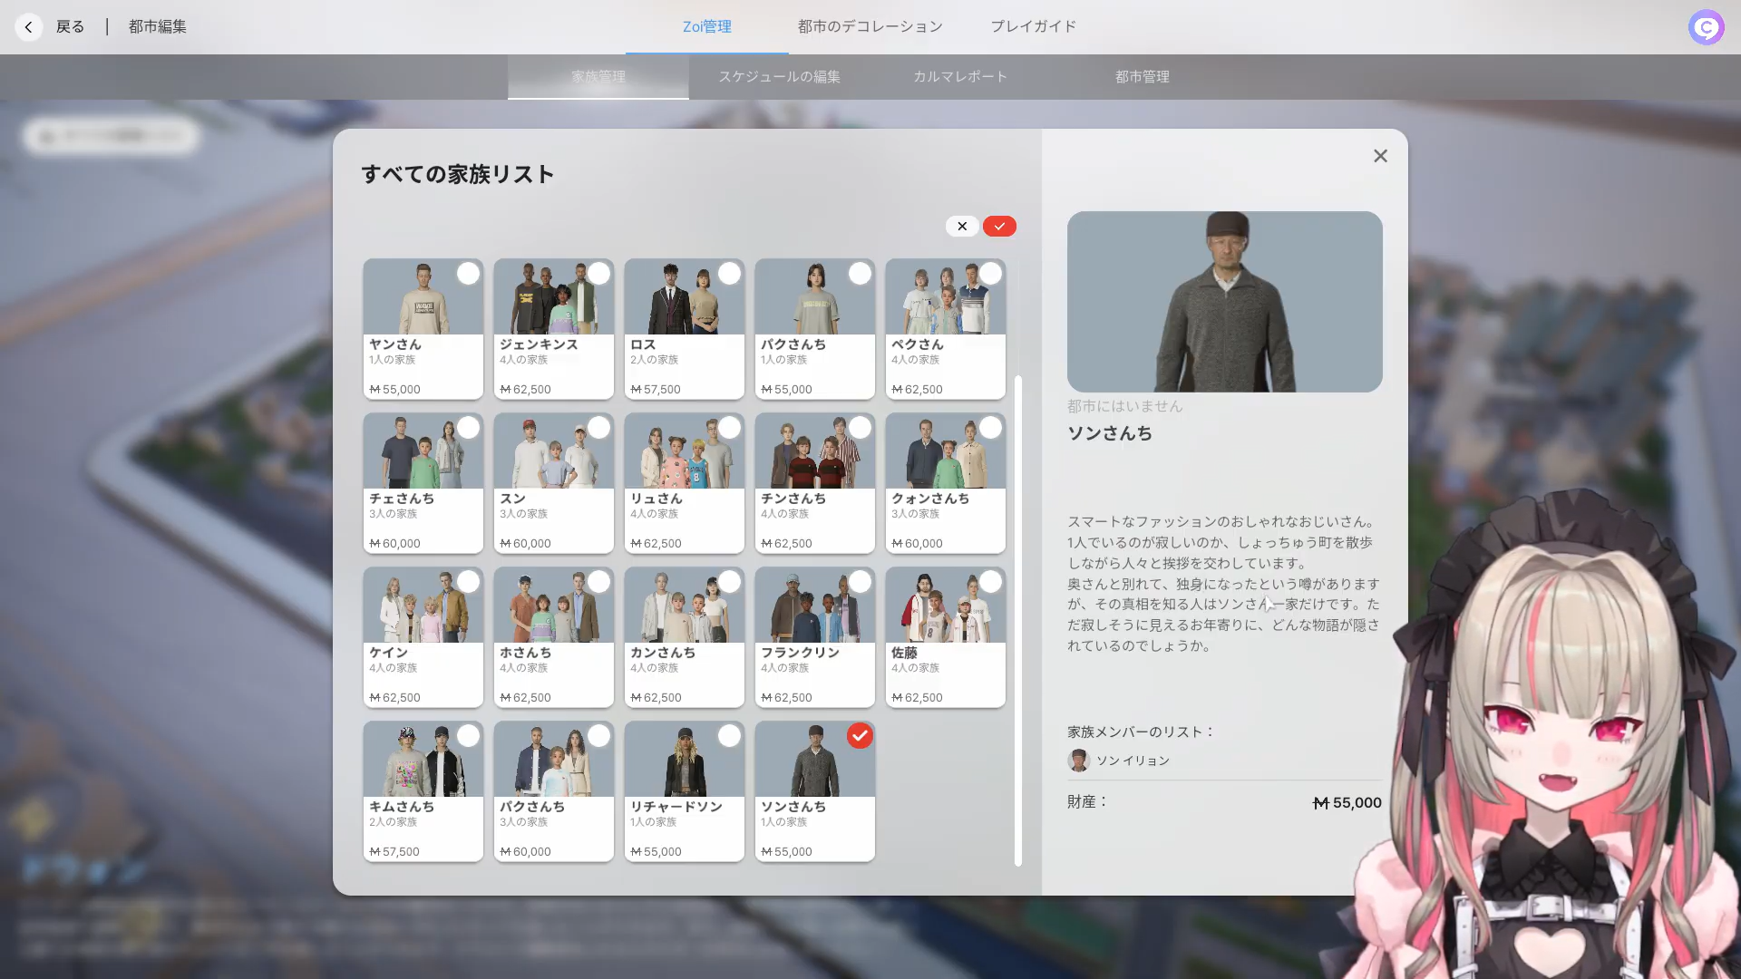Click the ₩55,000 財産 value in detail panel

1347,803
